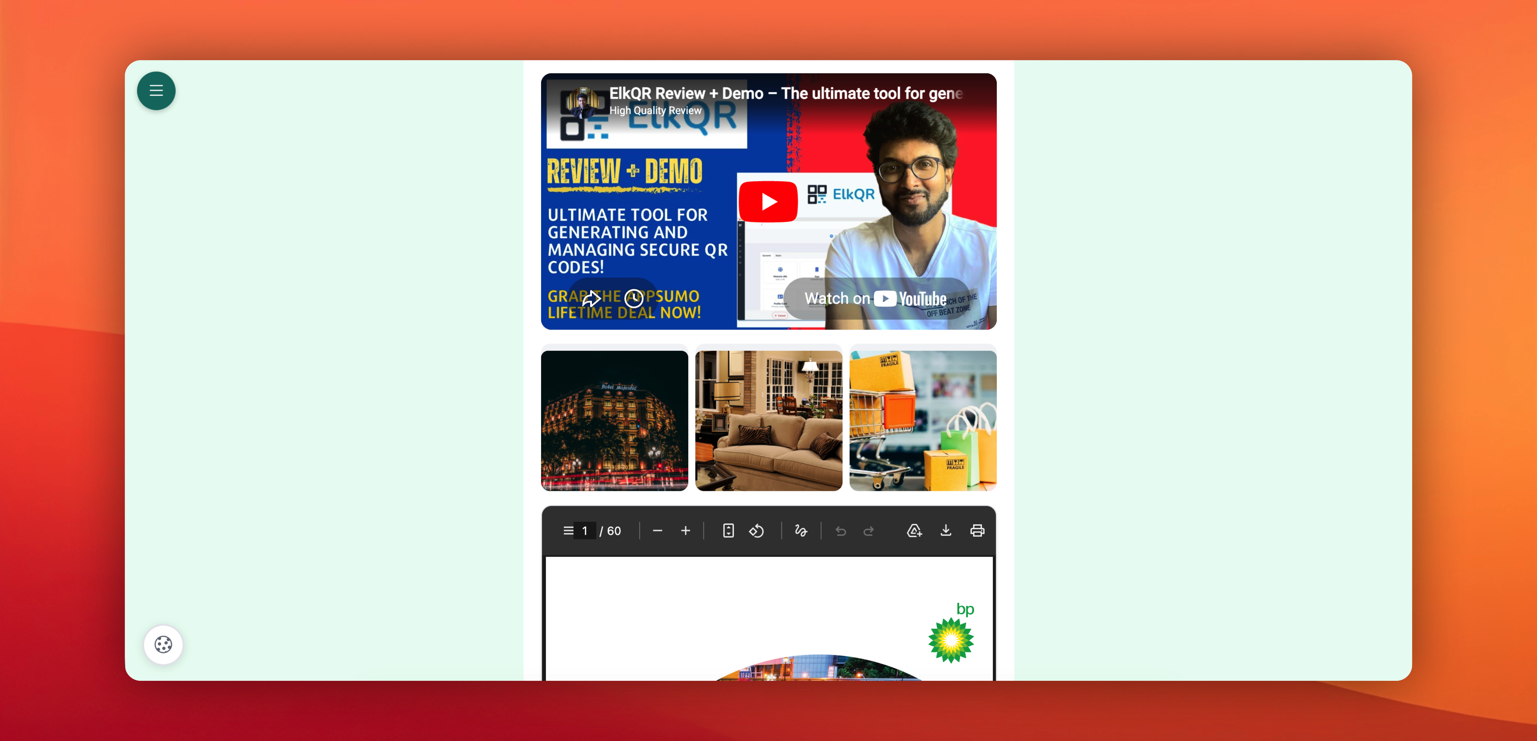Screen dimensions: 1537x741
Task: Open the green hamburger menu button
Action: (x=156, y=91)
